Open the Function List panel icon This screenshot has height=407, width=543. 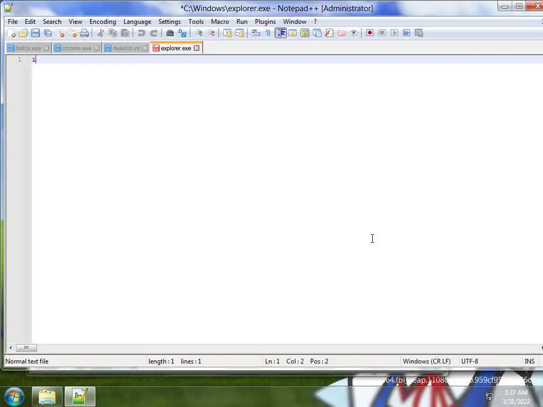pyautogui.click(x=329, y=33)
